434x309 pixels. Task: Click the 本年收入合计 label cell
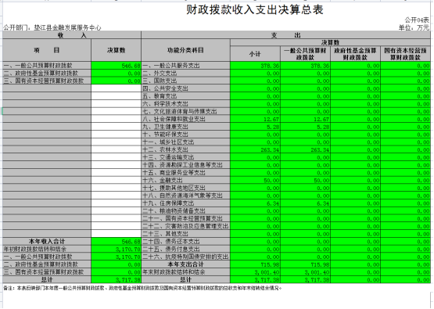tap(47, 242)
